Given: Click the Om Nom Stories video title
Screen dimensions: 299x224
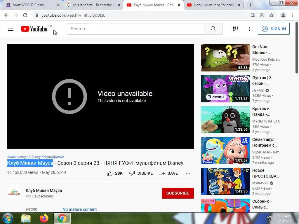Looking at the screenshot, I should pos(261,50).
